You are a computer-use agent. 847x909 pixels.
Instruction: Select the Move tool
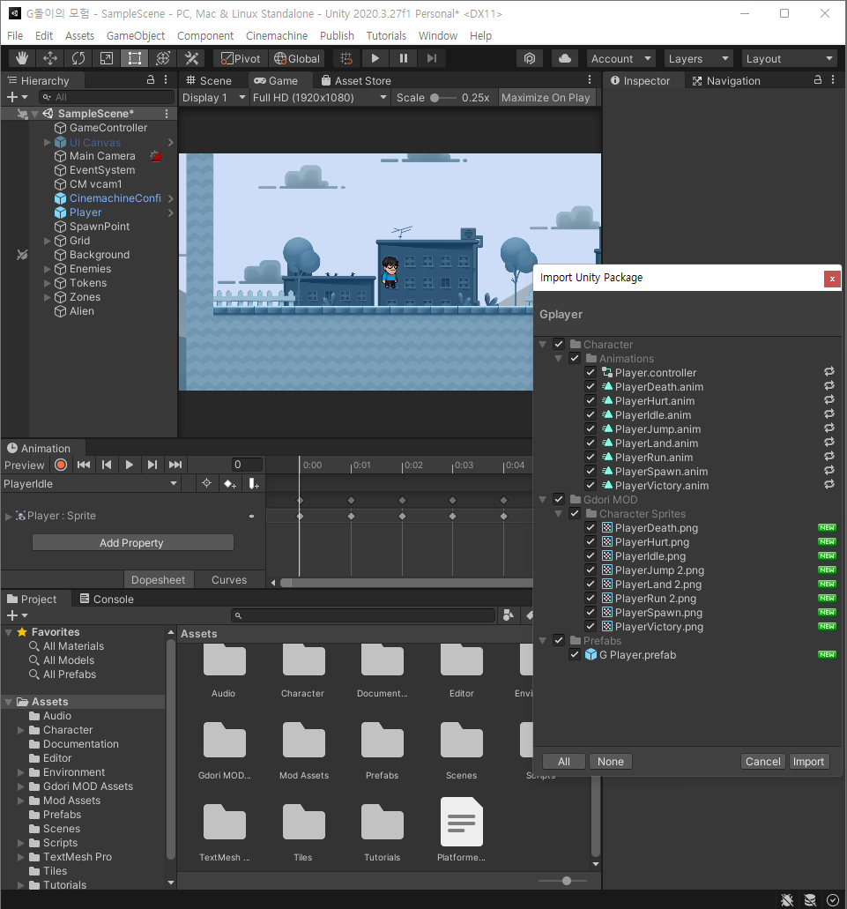[50, 58]
